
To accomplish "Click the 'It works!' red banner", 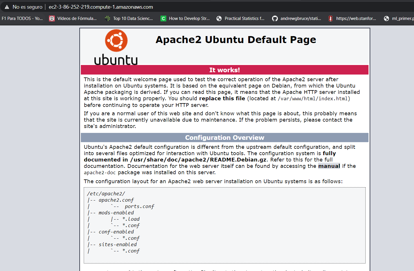I will (x=225, y=70).
